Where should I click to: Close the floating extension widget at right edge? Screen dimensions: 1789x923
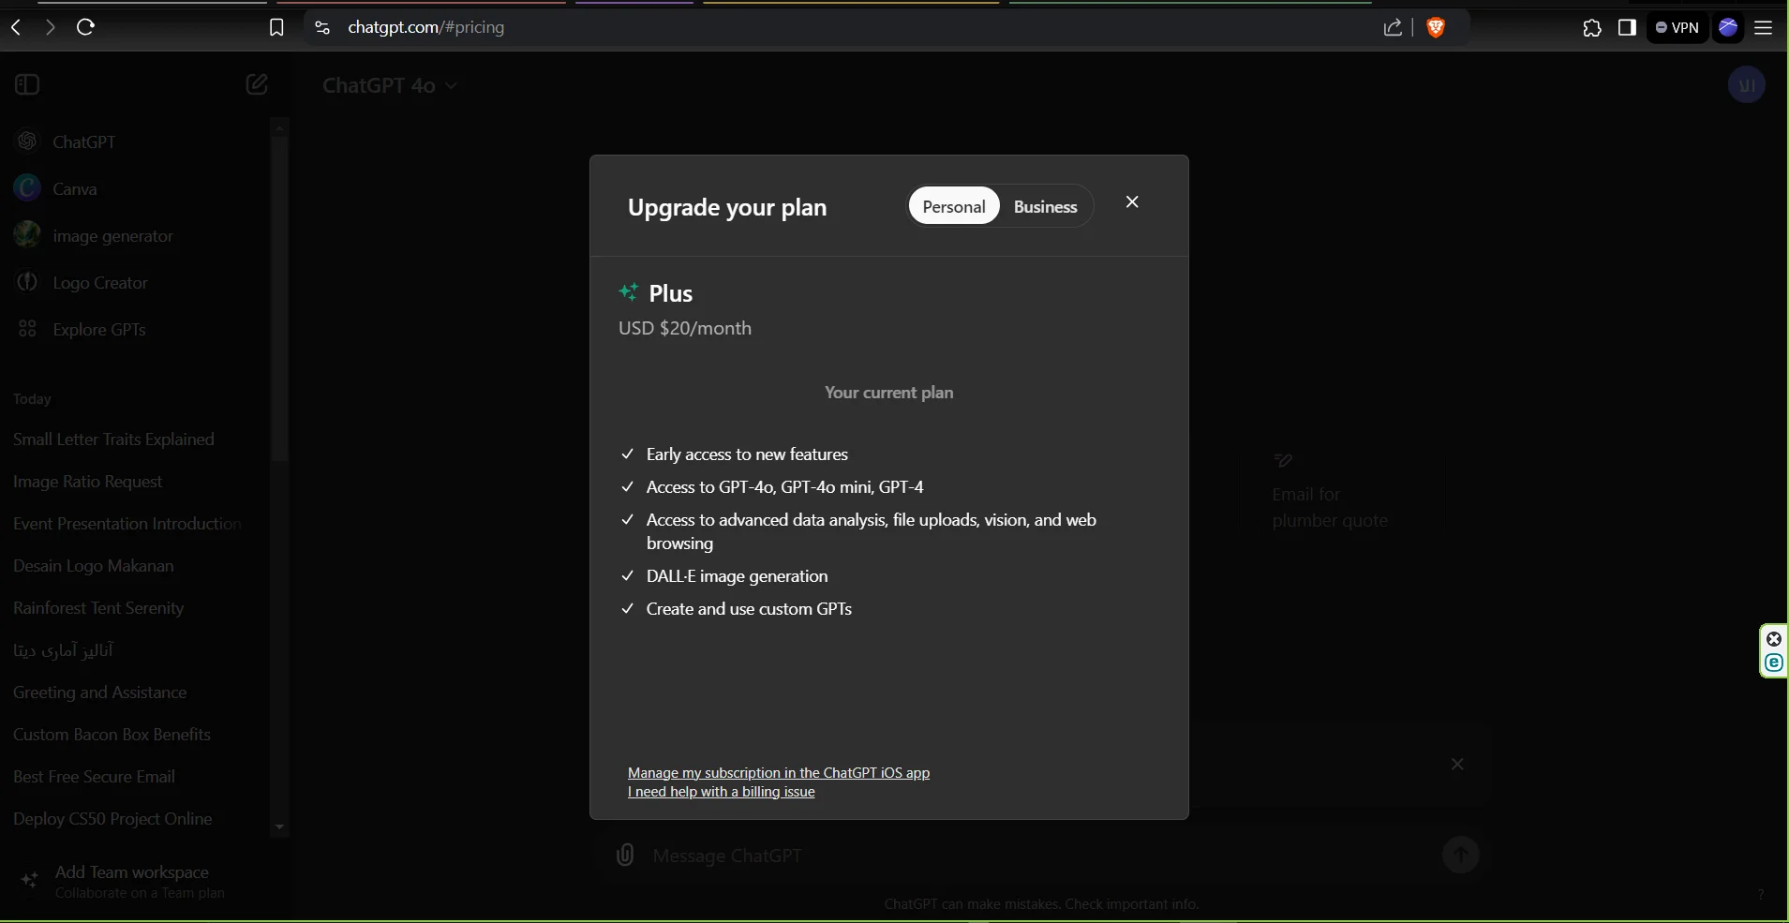click(1774, 639)
